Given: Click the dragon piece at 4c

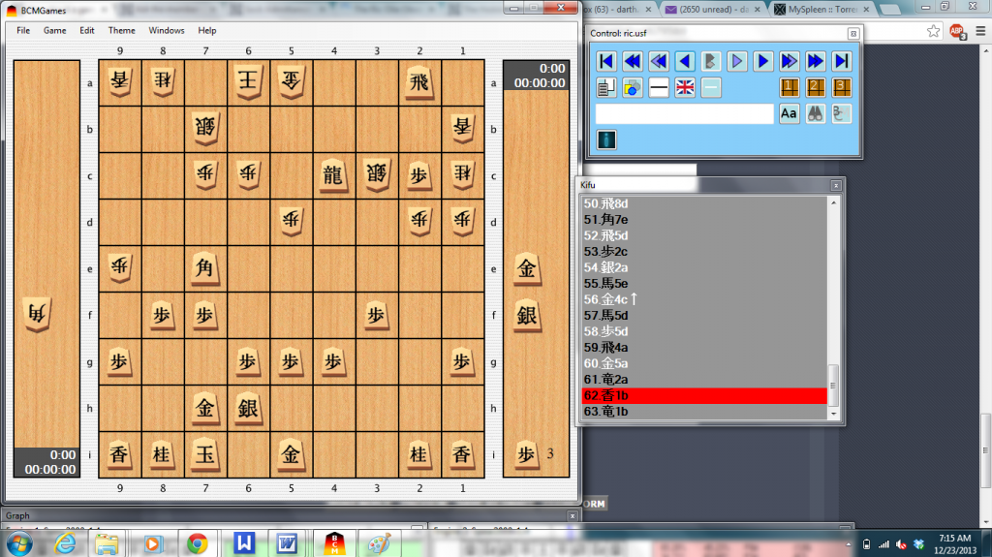Looking at the screenshot, I should (333, 174).
